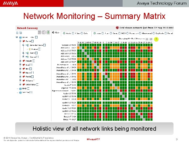Image resolution: width=189 pixels, height=142 pixels.
Task: Select EMEA in the tree
Action: [x=25, y=89]
